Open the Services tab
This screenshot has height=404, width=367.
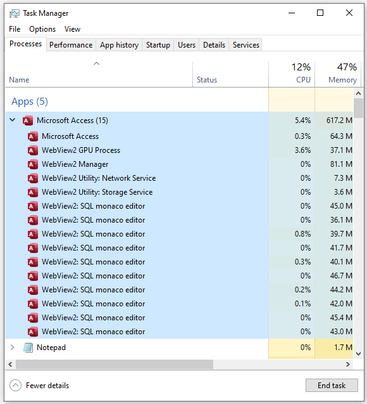[x=246, y=45]
